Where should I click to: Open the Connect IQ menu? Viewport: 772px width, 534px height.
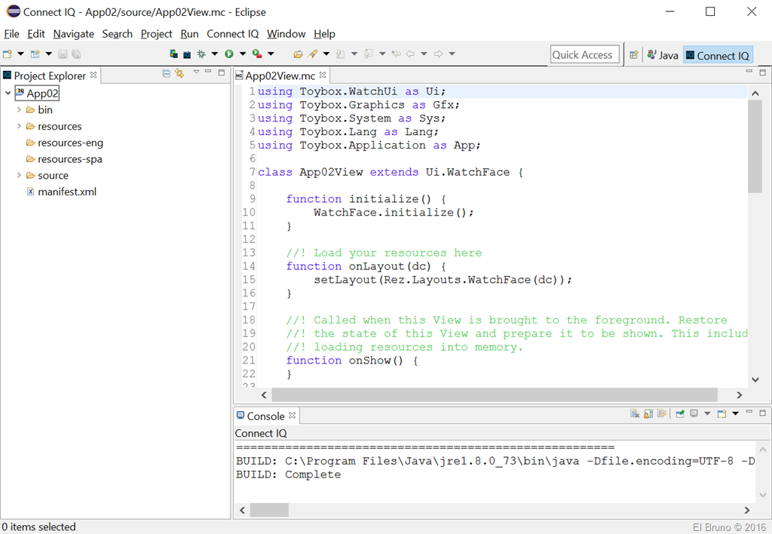click(232, 34)
